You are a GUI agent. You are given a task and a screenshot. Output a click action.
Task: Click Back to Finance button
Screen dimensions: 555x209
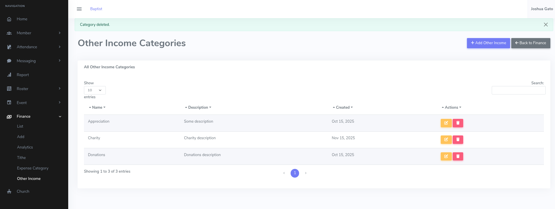point(531,43)
